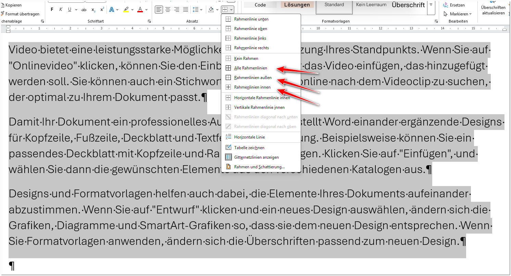
Task: Center-align the paragraph
Action: coord(168,10)
